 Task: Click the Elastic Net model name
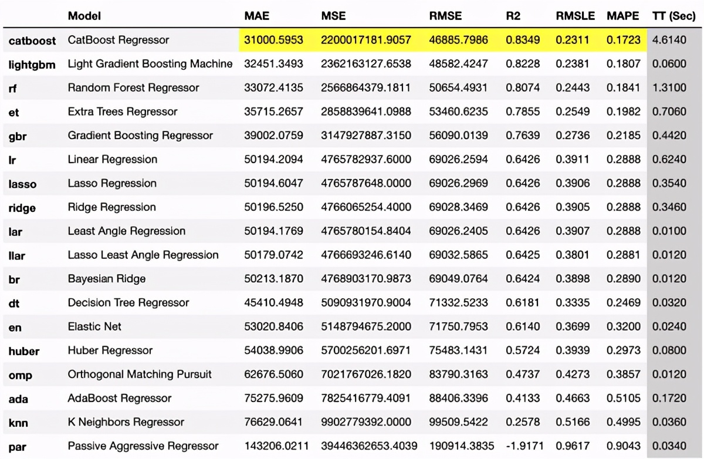point(95,326)
